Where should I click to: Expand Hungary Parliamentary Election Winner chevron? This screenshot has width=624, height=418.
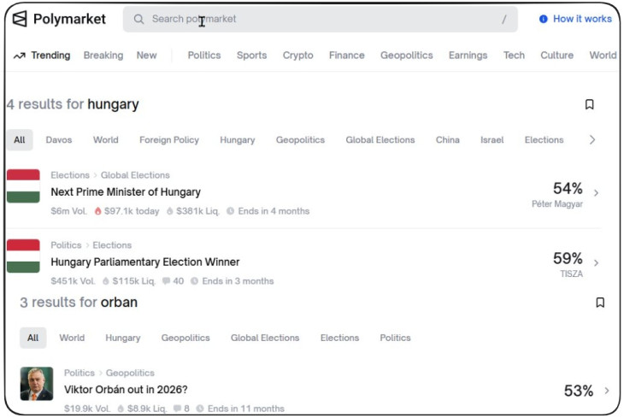click(x=596, y=263)
